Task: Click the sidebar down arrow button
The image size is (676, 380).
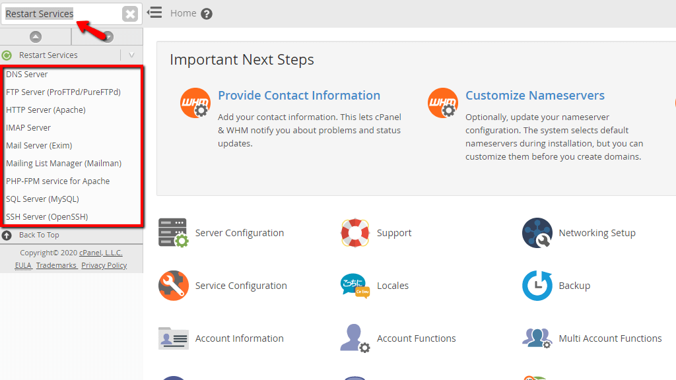Action: [108, 37]
